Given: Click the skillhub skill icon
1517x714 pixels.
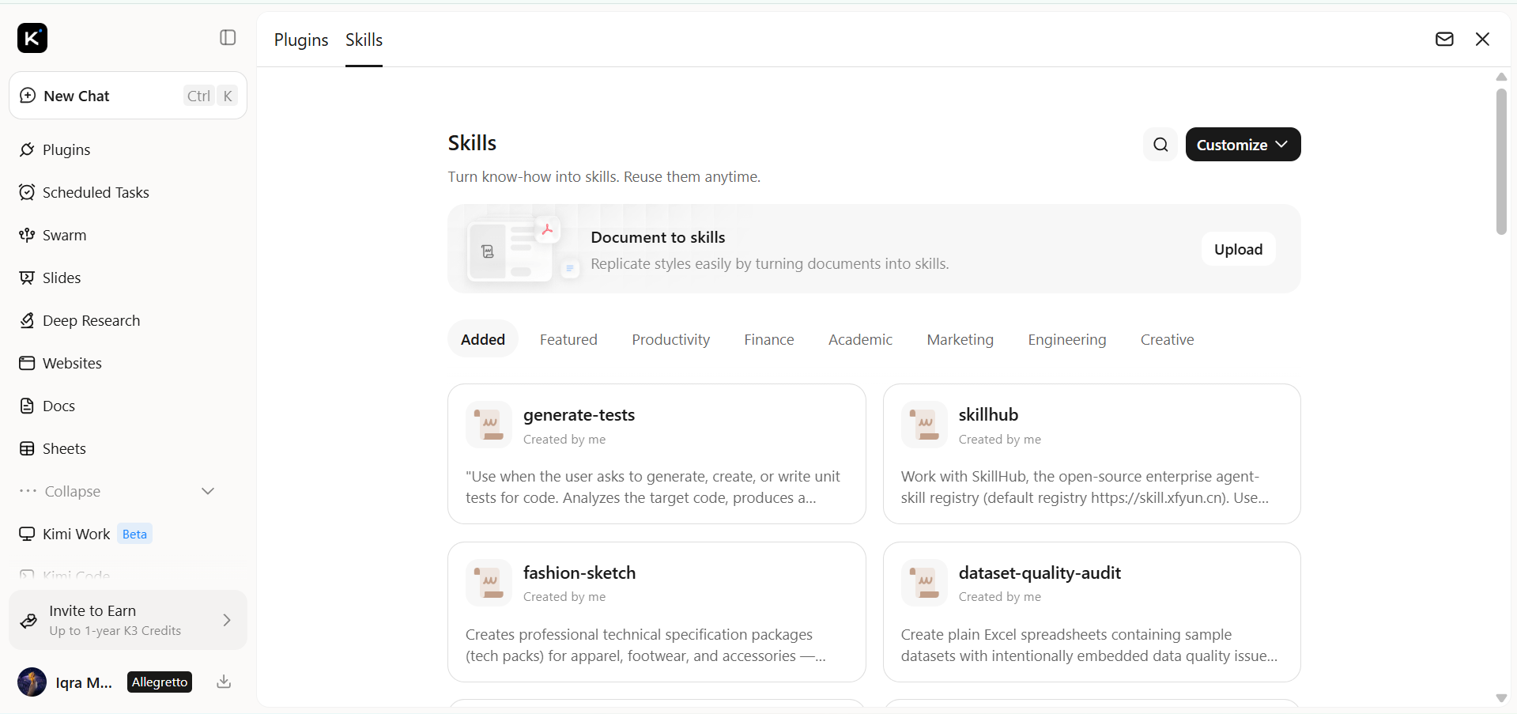Looking at the screenshot, I should tap(924, 425).
